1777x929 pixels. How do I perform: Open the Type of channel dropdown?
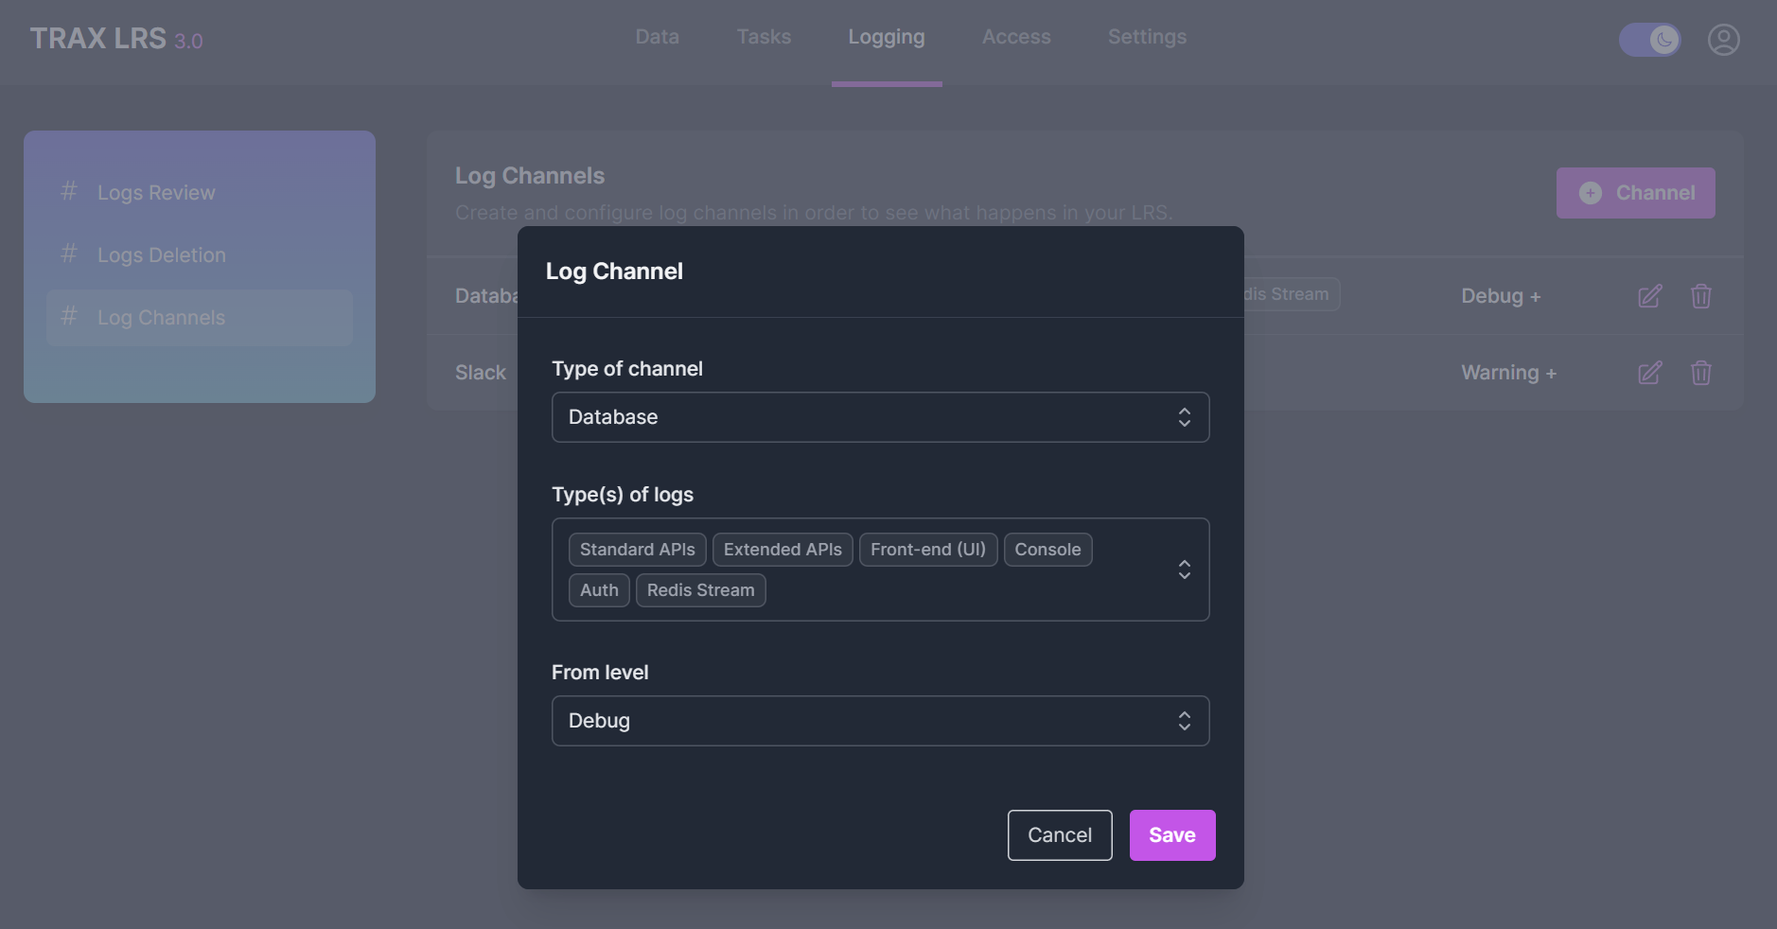click(x=880, y=417)
